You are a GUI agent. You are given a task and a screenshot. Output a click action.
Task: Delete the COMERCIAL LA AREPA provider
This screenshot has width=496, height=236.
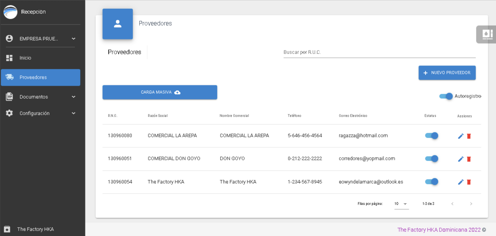(x=469, y=136)
